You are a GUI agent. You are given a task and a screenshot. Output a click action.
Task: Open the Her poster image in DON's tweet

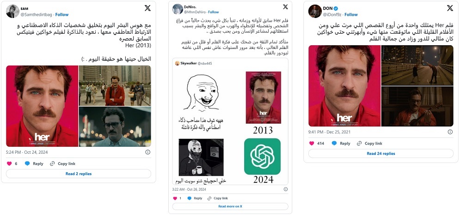point(344,86)
